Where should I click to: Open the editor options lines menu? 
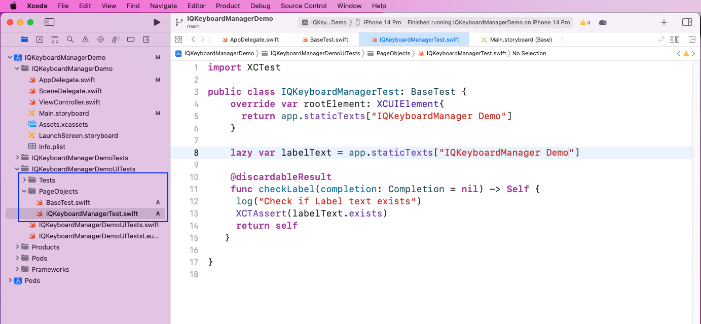click(675, 39)
